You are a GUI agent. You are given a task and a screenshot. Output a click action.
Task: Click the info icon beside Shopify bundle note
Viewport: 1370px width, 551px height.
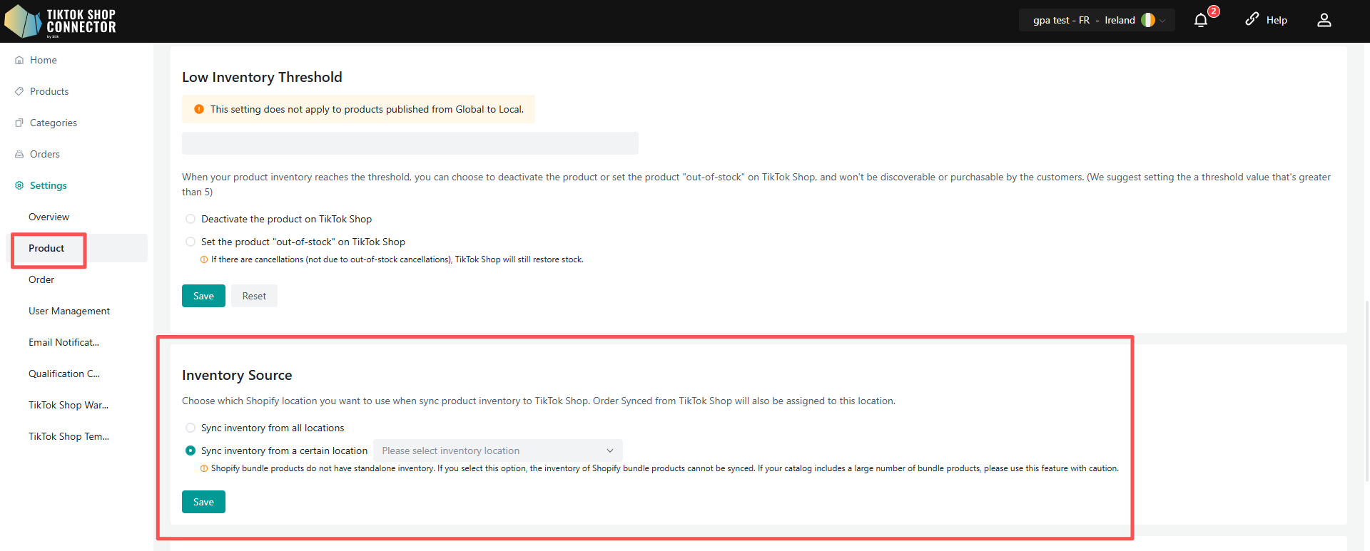point(204,468)
